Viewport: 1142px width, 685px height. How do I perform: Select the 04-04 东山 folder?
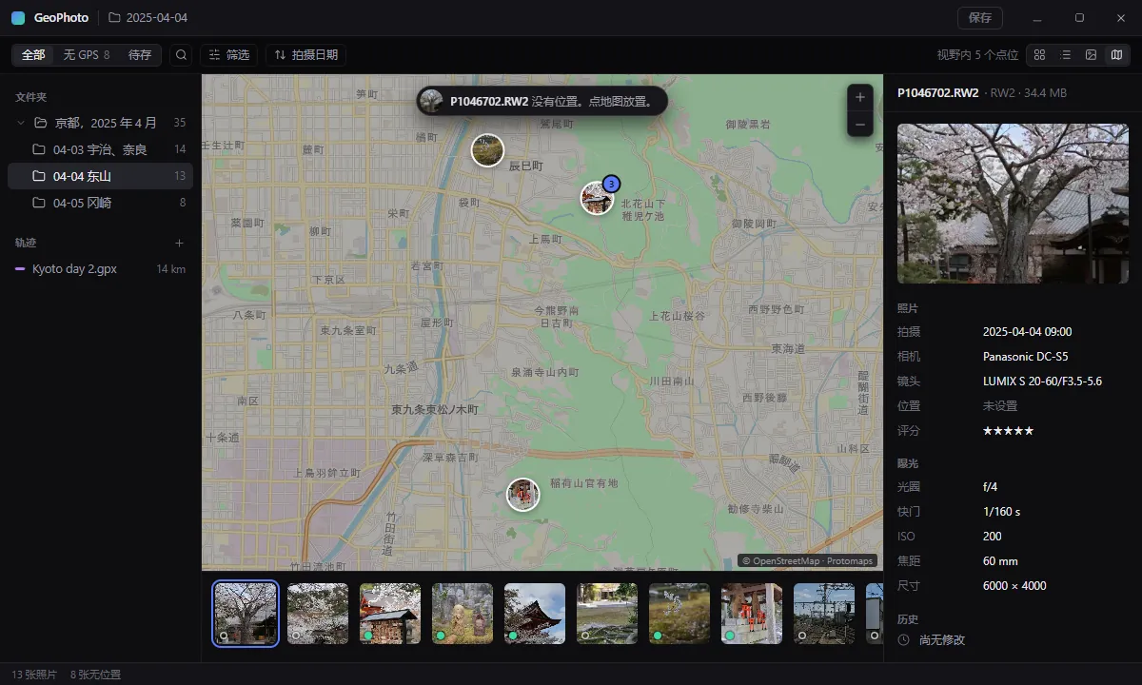click(100, 176)
